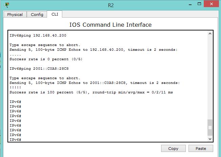Maximize the R2 window
The width and height of the screenshot is (221, 157).
coord(199,4)
